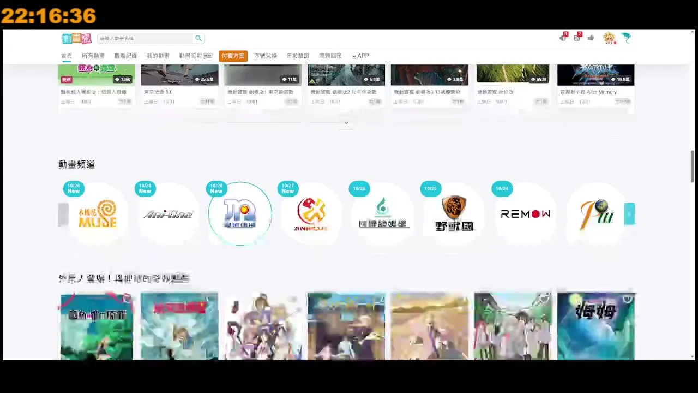Open 機動警察 迷你版 thumbnail
Image resolution: width=698 pixels, height=393 pixels.
513,75
